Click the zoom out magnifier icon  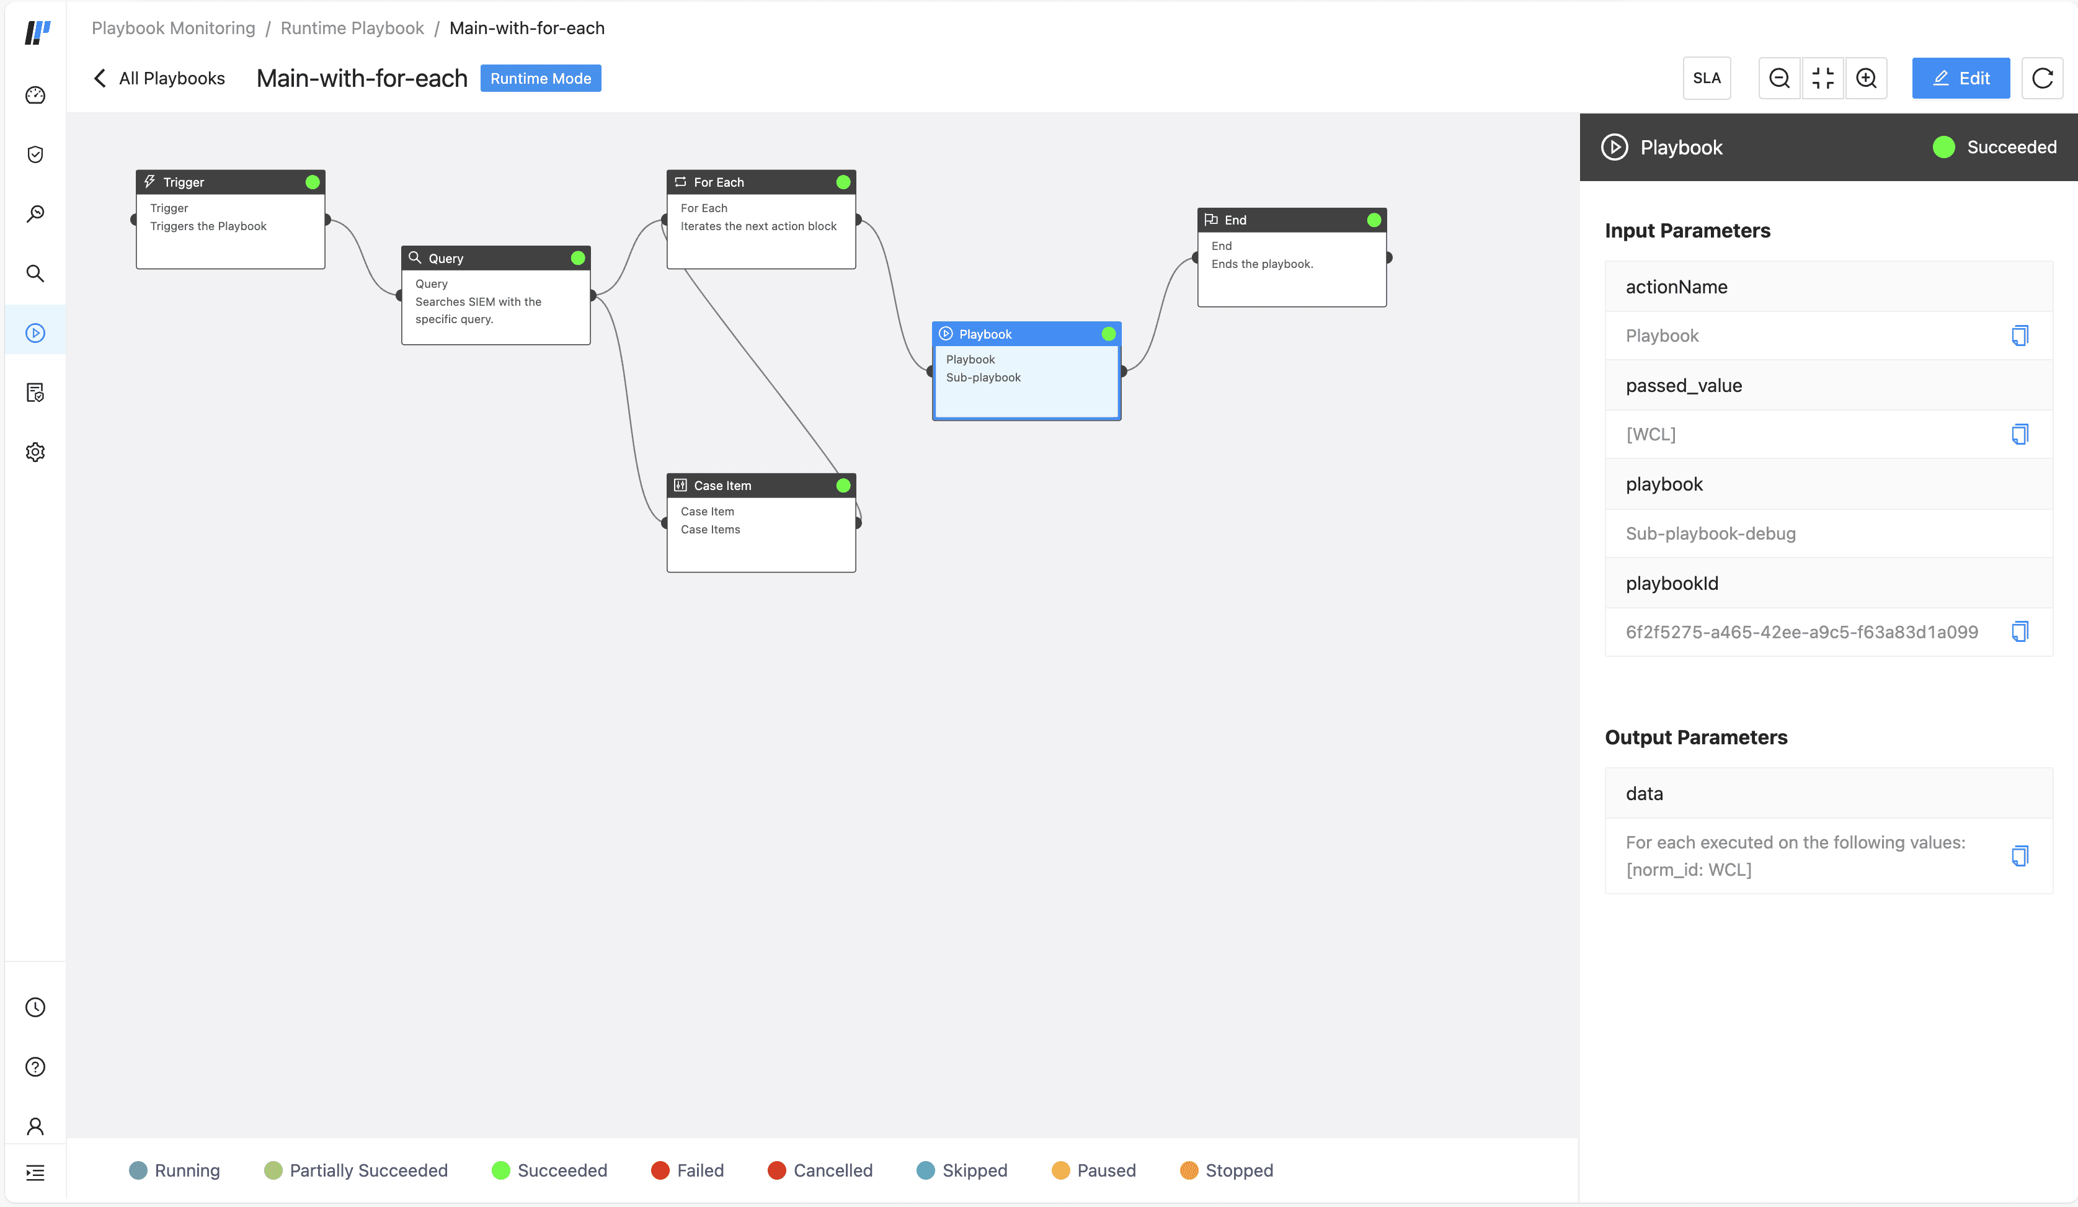coord(1780,78)
